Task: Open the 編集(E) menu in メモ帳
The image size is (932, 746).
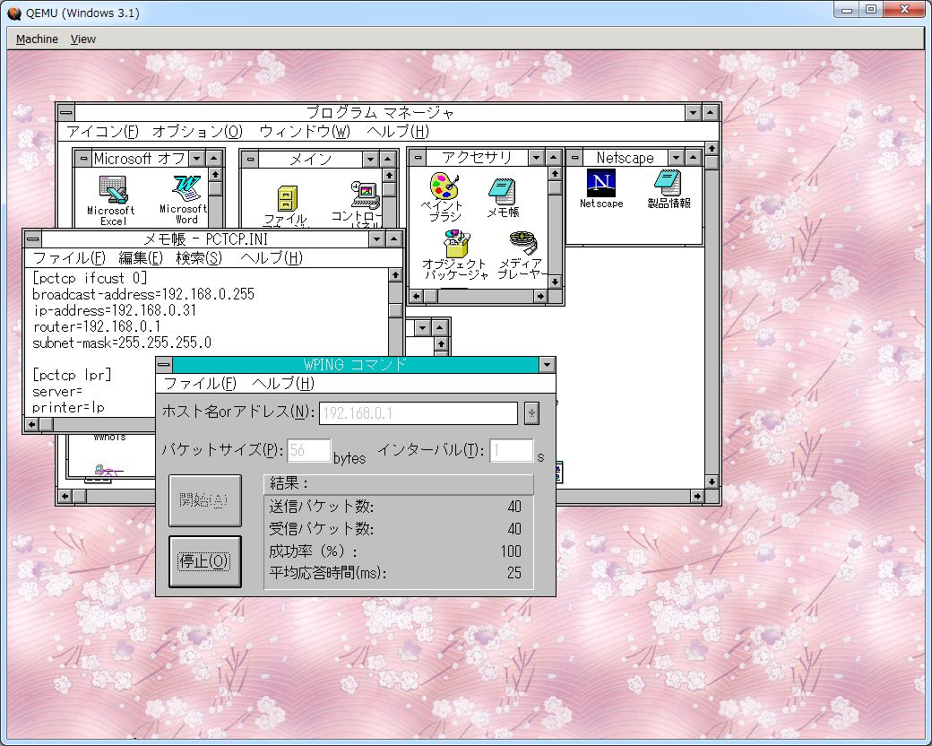Action: coord(141,258)
